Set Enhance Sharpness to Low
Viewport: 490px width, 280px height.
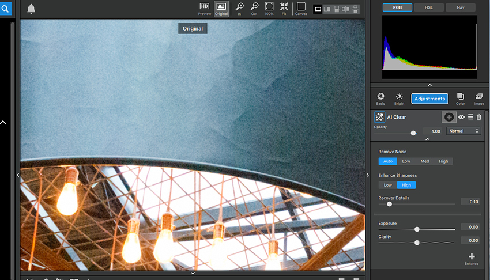388,185
